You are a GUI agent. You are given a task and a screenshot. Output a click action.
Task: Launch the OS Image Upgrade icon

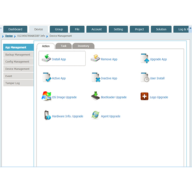[46, 96]
